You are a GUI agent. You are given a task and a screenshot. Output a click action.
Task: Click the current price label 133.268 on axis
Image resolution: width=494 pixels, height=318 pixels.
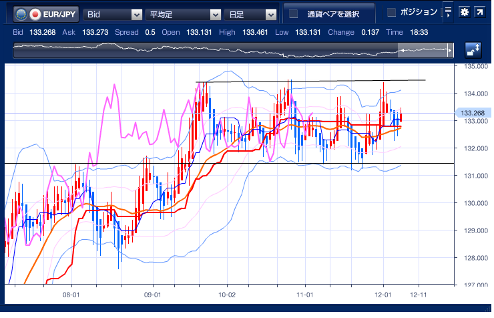coord(472,113)
